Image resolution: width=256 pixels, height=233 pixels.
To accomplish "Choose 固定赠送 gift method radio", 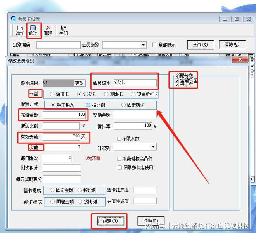I will pos(123,105).
